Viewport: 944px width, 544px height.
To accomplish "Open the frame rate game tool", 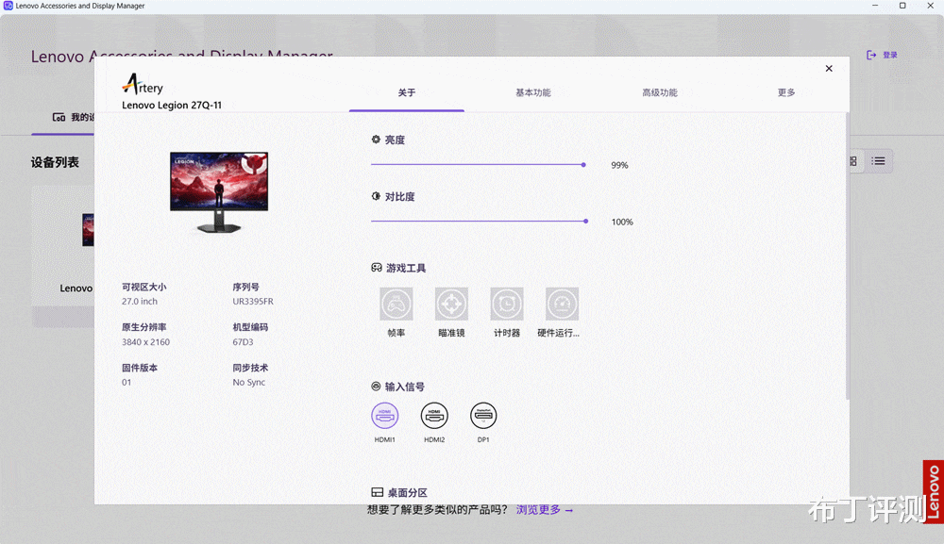I will coord(396,305).
